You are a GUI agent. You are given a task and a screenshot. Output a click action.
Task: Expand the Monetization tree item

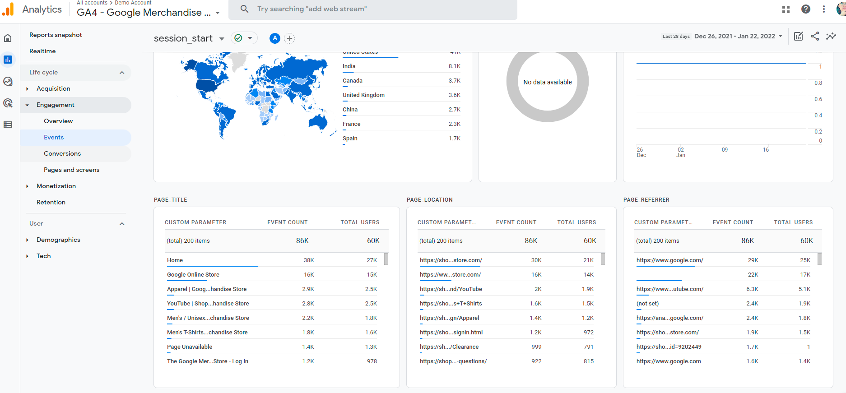pyautogui.click(x=27, y=186)
